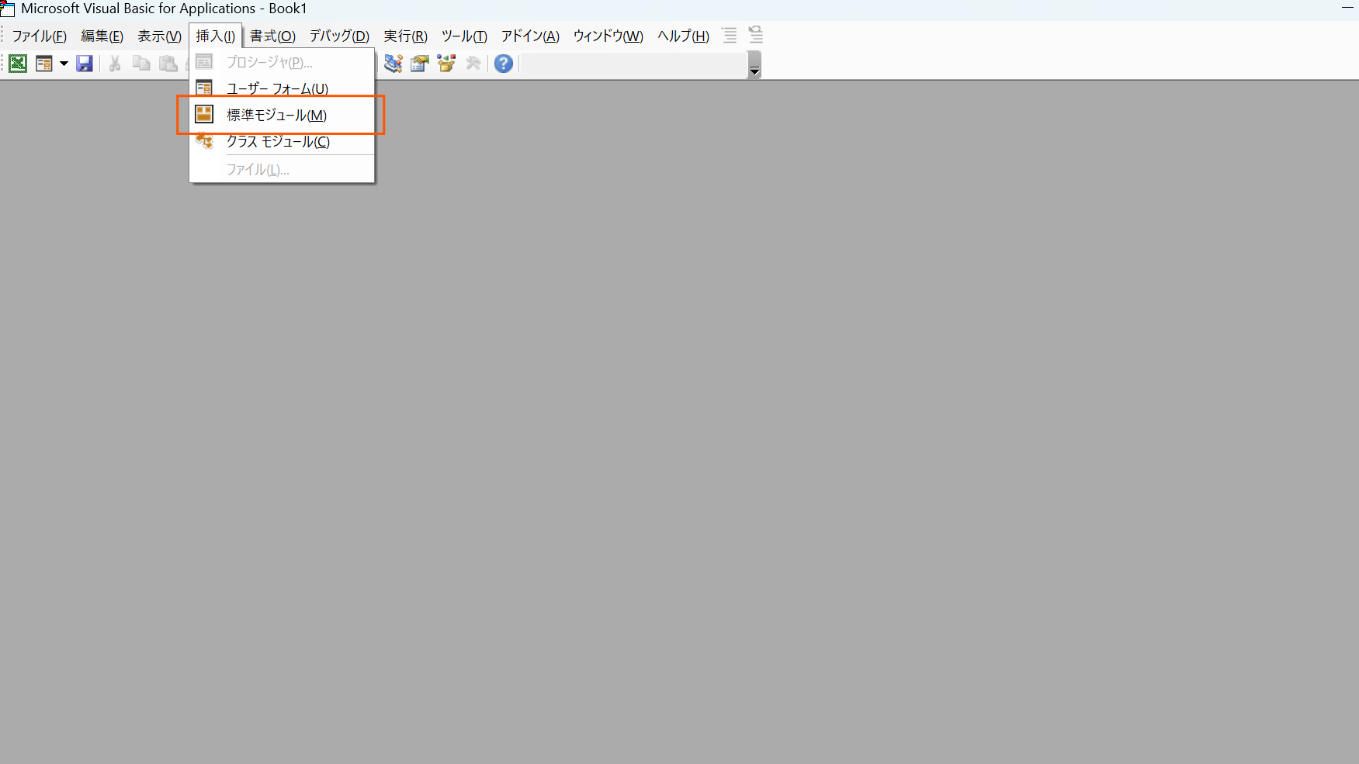Open the 編集(E) menu
The width and height of the screenshot is (1359, 764).
click(102, 36)
